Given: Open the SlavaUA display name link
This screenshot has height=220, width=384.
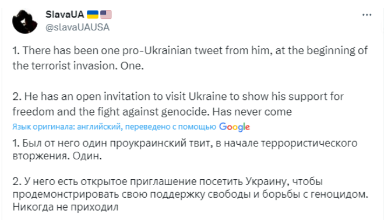Looking at the screenshot, I should [x=65, y=15].
